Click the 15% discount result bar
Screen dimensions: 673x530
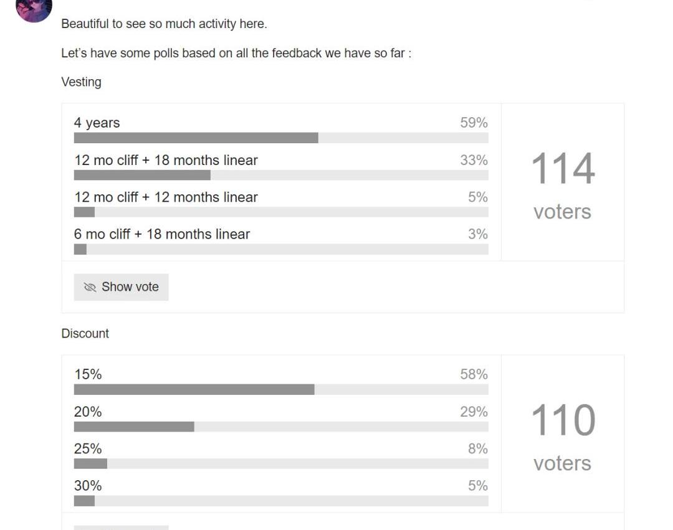point(281,389)
